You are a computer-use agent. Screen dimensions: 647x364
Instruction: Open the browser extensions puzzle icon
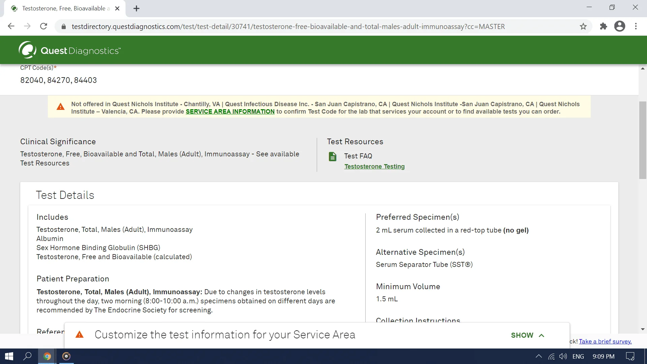(604, 26)
